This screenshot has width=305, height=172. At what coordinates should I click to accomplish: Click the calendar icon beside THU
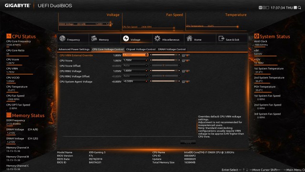295,8
